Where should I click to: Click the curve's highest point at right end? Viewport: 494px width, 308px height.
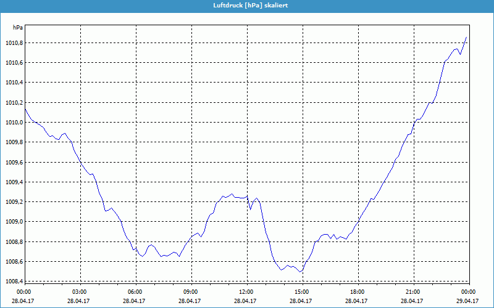coord(466,38)
